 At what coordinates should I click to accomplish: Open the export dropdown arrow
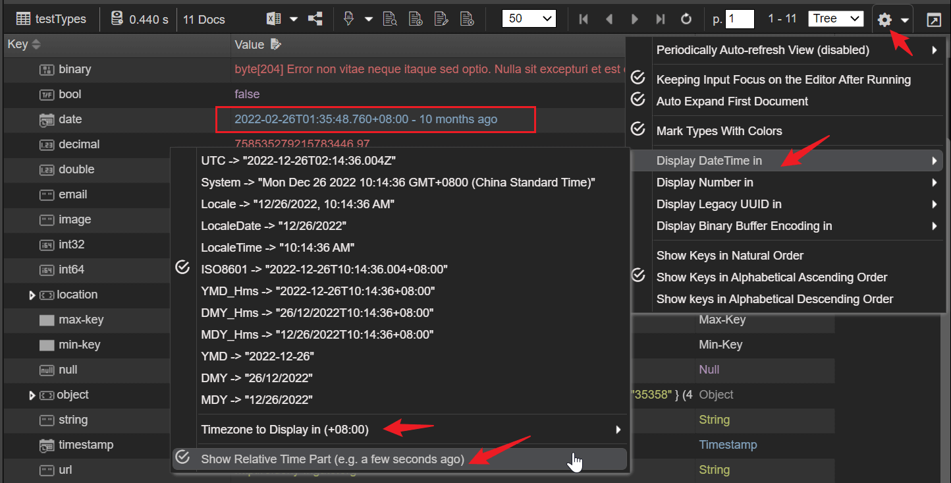coord(294,19)
